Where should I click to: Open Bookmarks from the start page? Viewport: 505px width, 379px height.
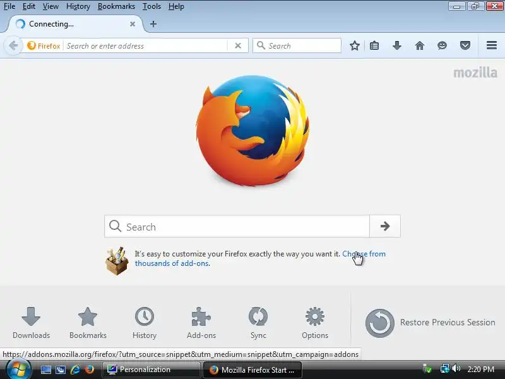pyautogui.click(x=88, y=323)
